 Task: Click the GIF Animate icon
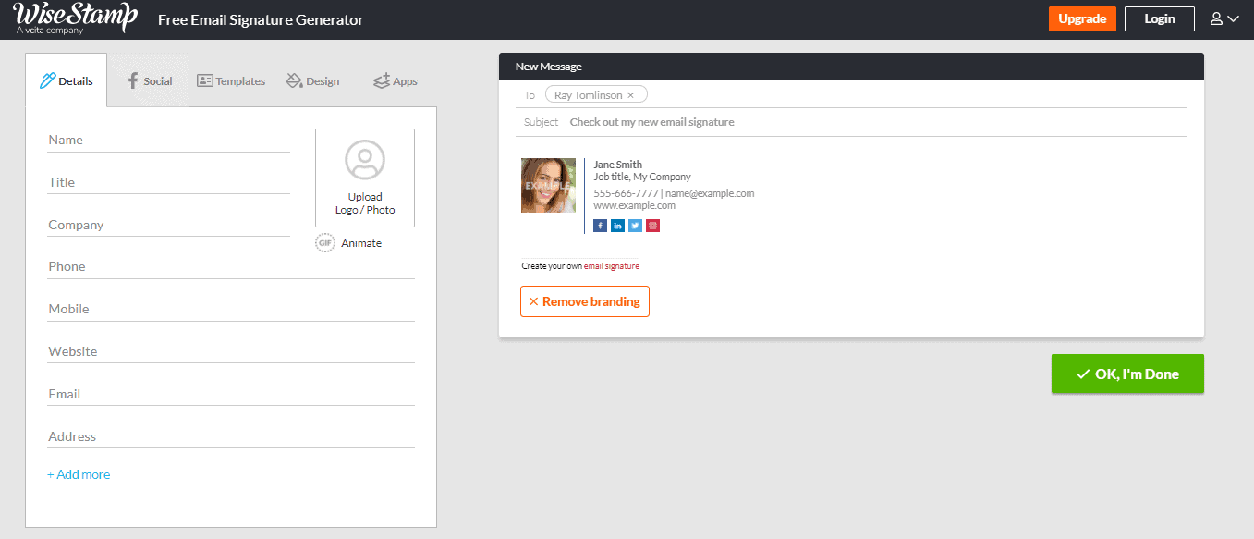324,243
